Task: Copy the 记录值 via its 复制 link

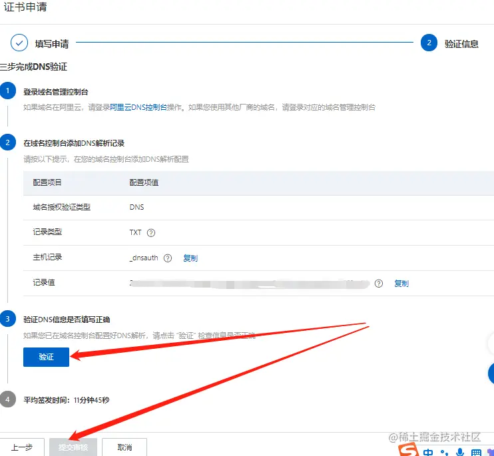Action: pos(401,284)
